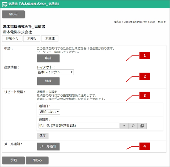Select the 未発行 status tag

[x=32, y=38]
